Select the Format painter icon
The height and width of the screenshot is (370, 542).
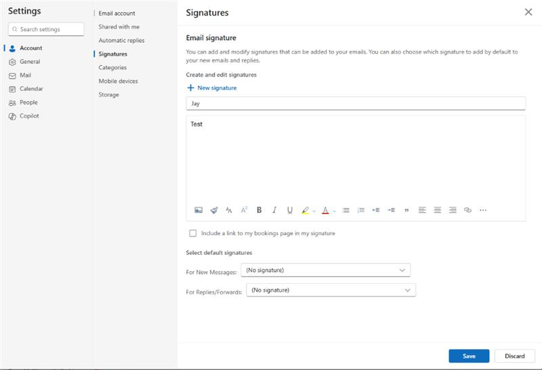point(214,210)
